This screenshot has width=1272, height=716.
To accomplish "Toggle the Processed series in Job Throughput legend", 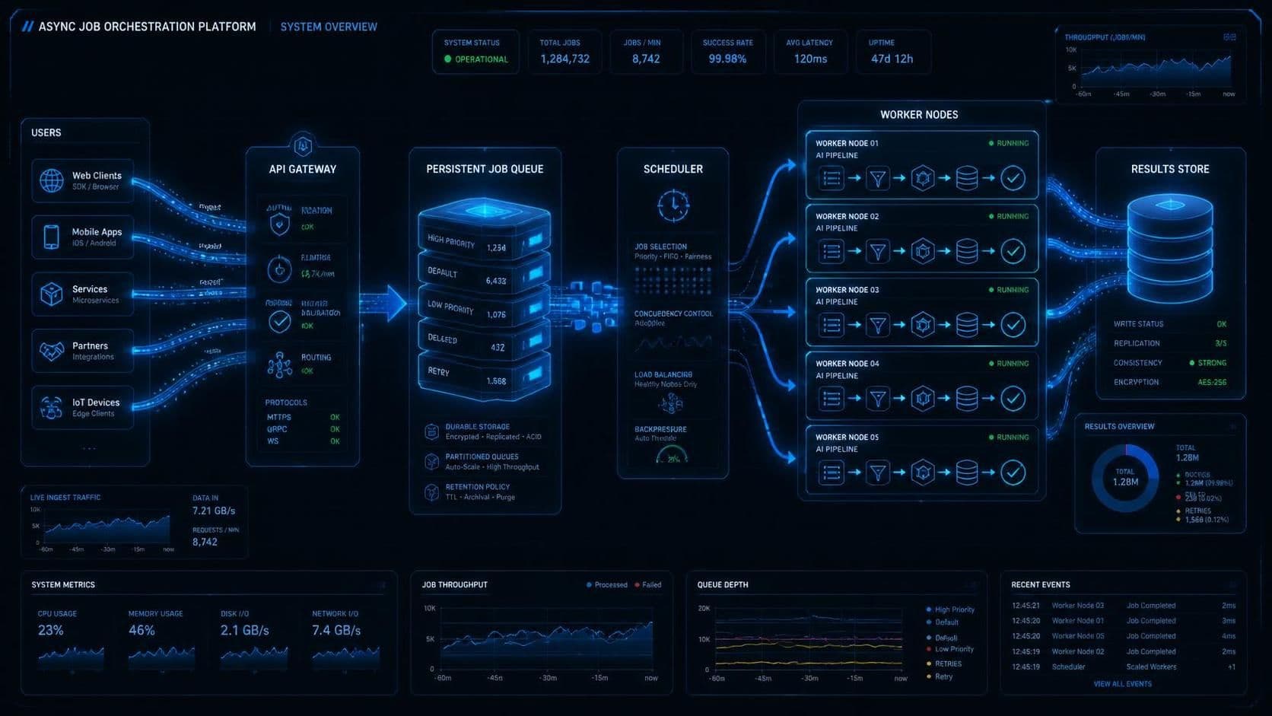I will point(607,585).
